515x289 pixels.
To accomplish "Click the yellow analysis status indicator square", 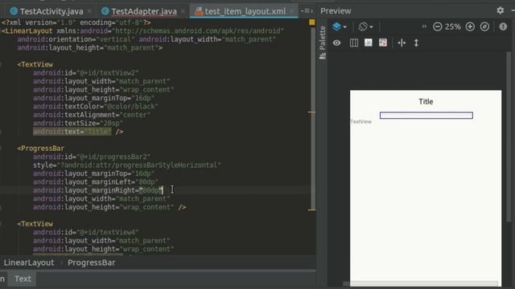I will [x=311, y=22].
